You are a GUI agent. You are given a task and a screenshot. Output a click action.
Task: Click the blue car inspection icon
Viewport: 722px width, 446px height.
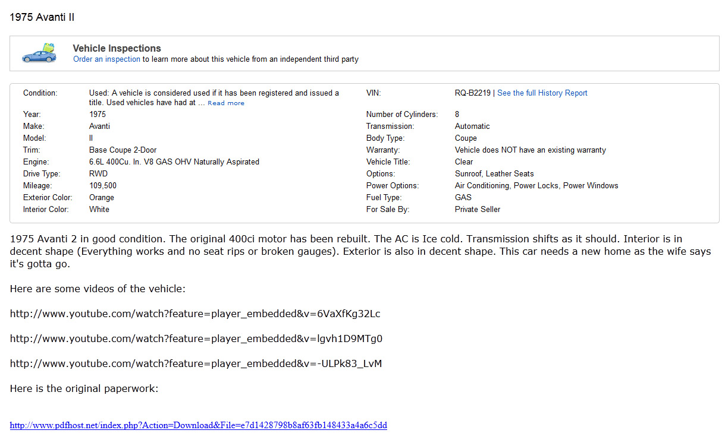39,53
